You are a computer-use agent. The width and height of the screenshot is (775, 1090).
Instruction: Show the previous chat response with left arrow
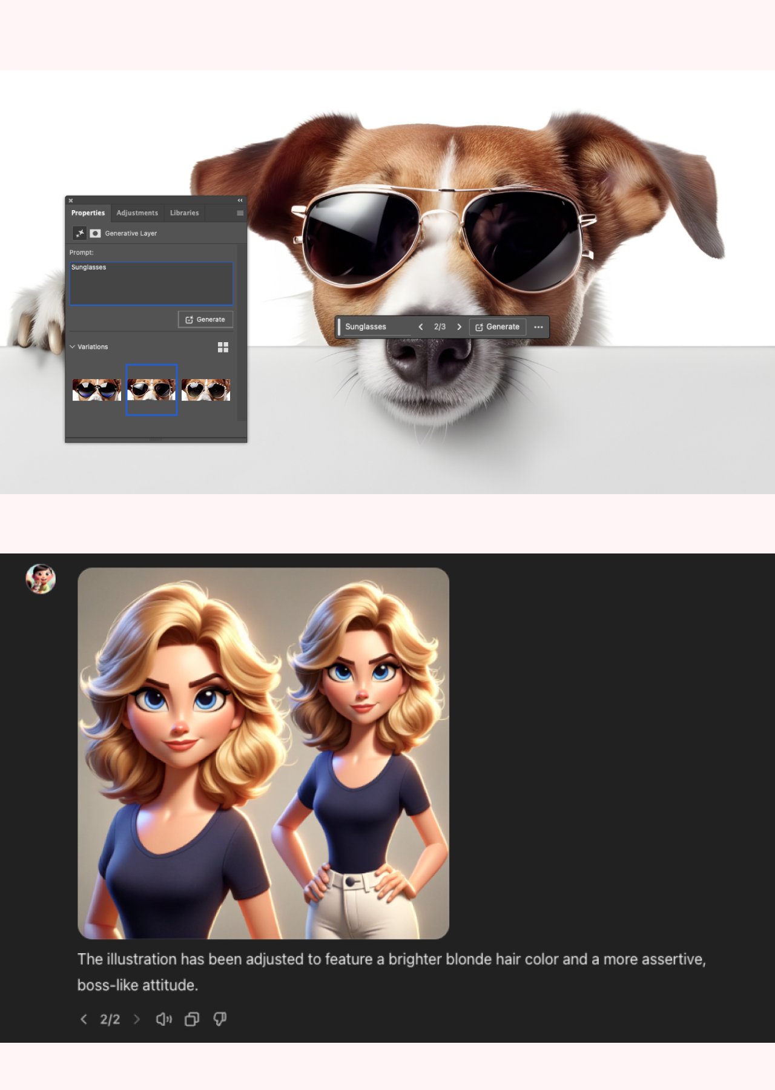[x=84, y=1019]
